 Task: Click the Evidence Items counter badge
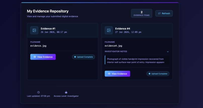[142, 13]
